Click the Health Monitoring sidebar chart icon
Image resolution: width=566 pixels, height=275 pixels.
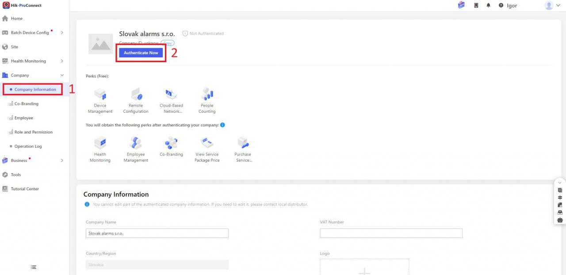(5, 61)
